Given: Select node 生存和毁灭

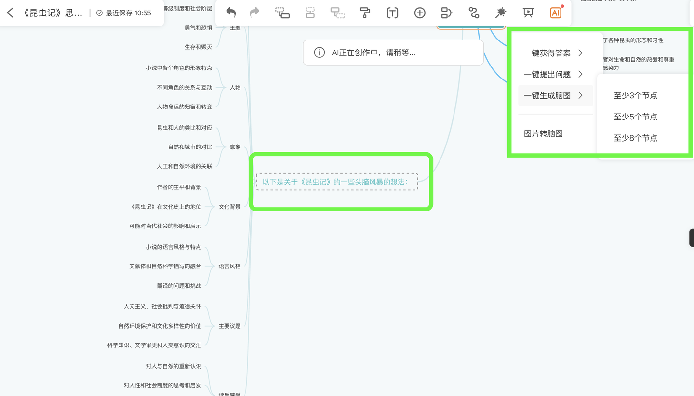Looking at the screenshot, I should tap(198, 47).
